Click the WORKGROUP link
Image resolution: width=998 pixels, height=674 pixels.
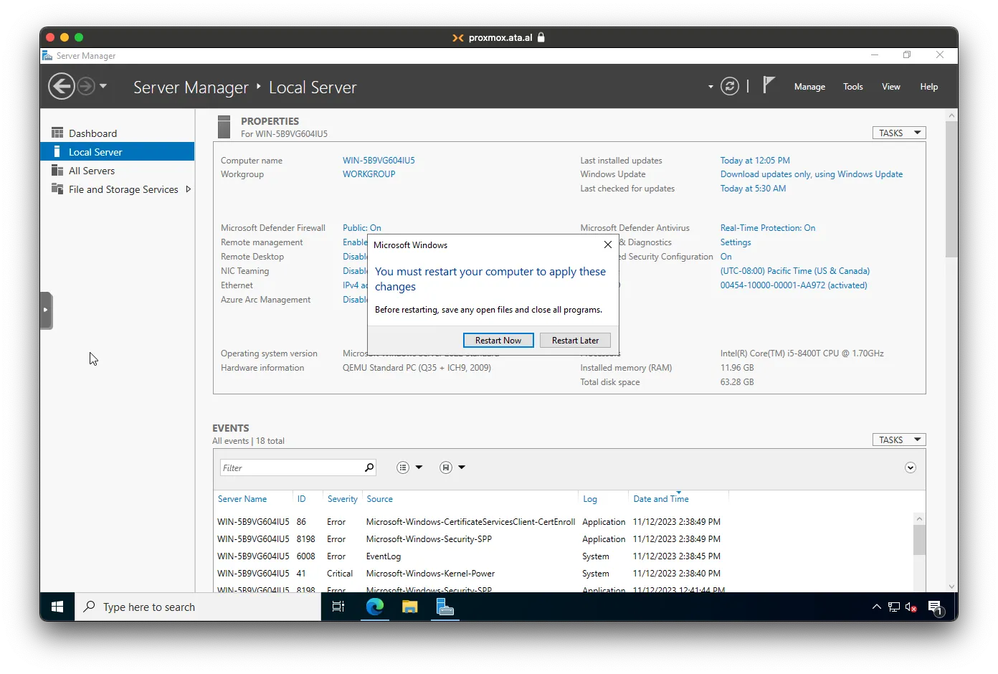[x=369, y=174]
